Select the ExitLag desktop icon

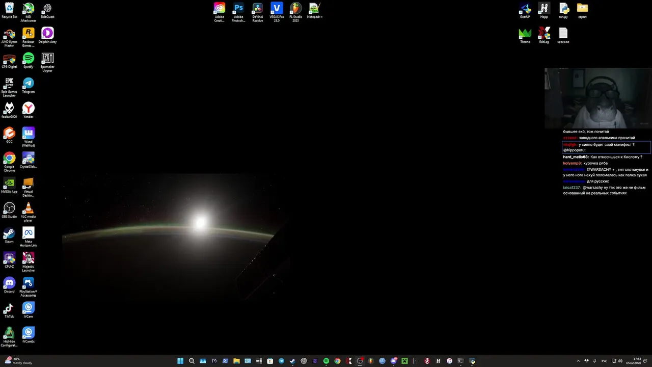(x=544, y=36)
